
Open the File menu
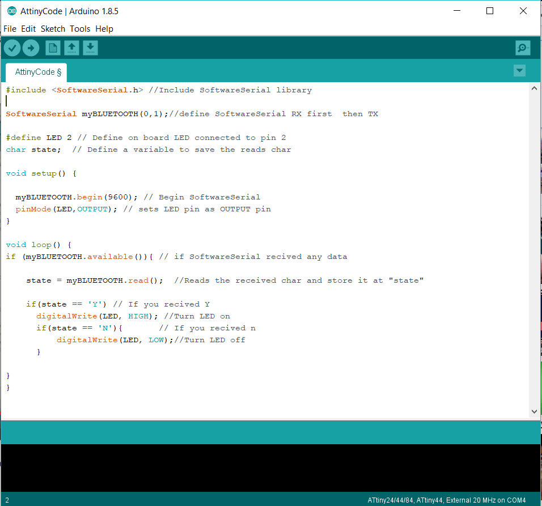pos(10,29)
